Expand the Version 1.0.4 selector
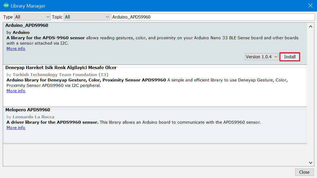 click(262, 57)
